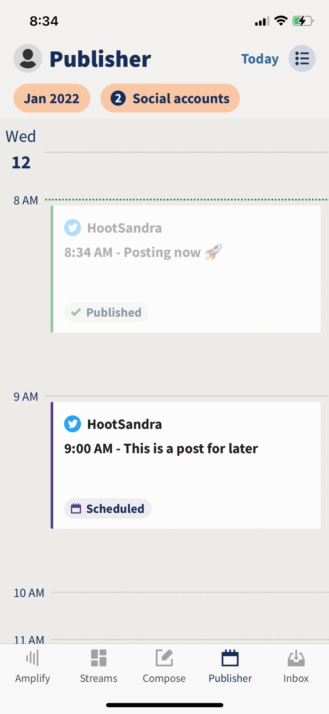Jump to Today in calendar
Viewport: 329px width, 714px height.
[x=260, y=59]
